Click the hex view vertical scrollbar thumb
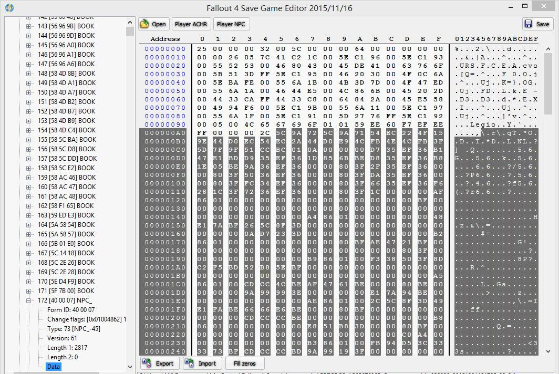559x374 pixels. pyautogui.click(x=548, y=84)
